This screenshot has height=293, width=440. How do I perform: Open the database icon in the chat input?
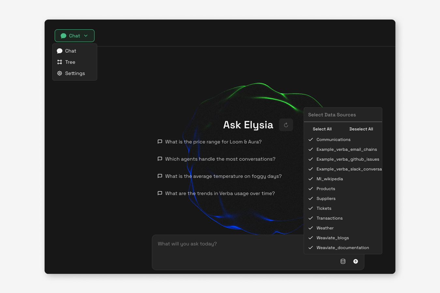(343, 261)
